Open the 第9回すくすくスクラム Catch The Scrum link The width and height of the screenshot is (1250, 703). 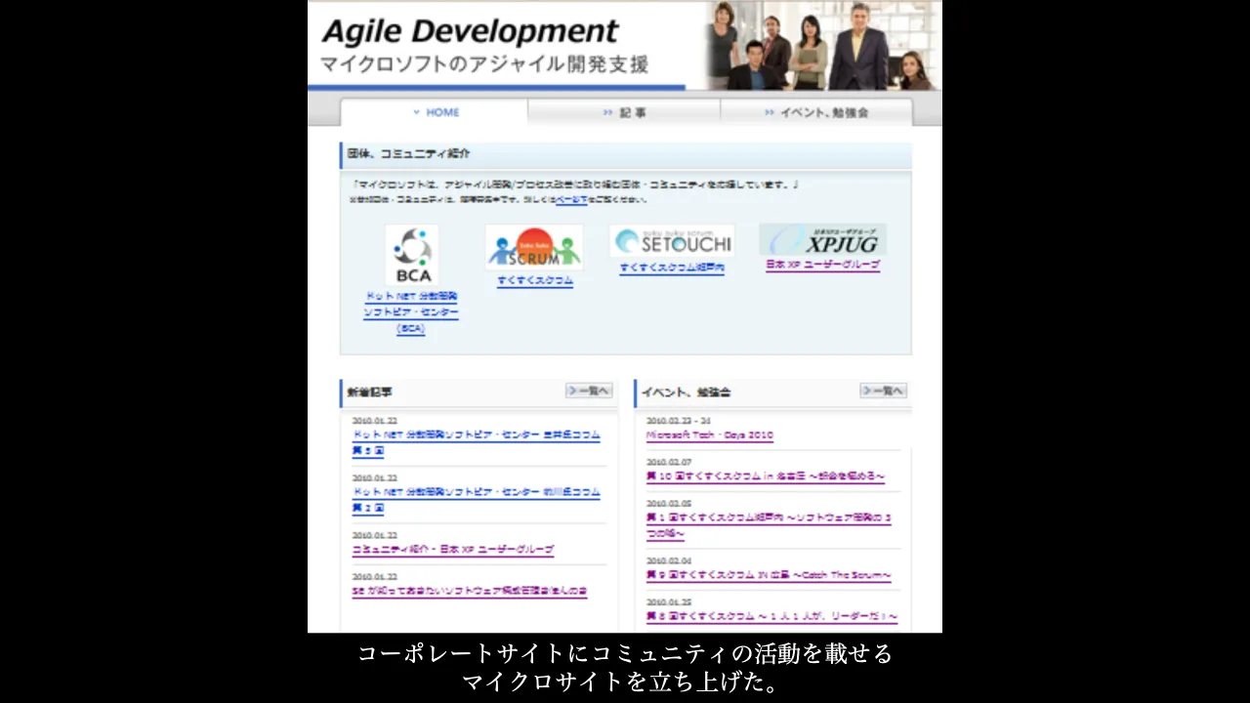[x=769, y=575]
